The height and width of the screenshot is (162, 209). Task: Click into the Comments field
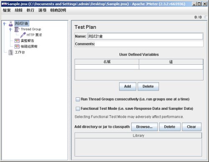(x=149, y=44)
